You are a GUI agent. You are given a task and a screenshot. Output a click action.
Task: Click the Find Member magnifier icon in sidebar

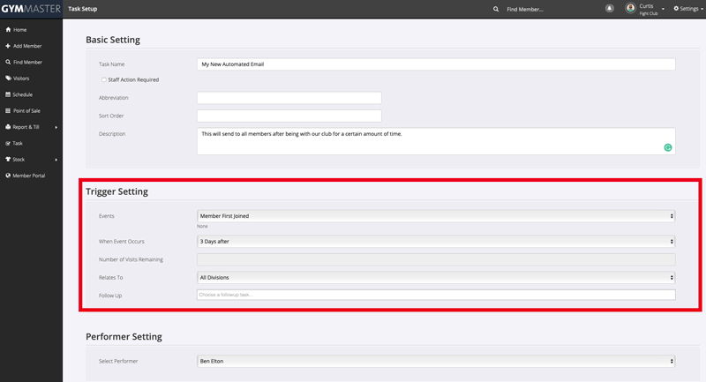[x=8, y=63]
